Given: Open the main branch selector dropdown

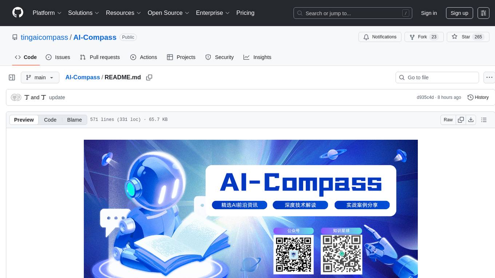Looking at the screenshot, I should tap(40, 78).
